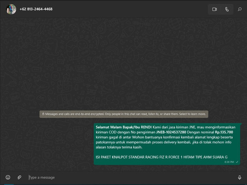Start a video call with the contact
The image size is (247, 185).
point(214,9)
